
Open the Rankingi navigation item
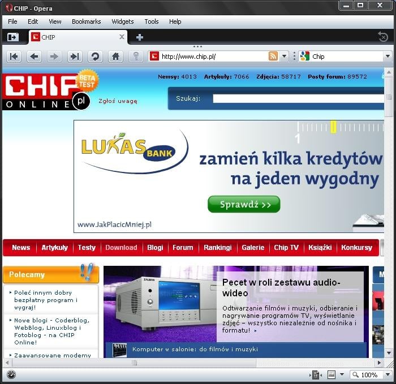pos(218,247)
